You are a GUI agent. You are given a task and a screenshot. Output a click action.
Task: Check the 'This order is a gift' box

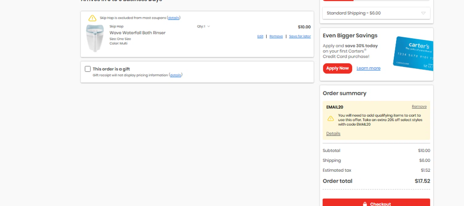[x=88, y=69]
